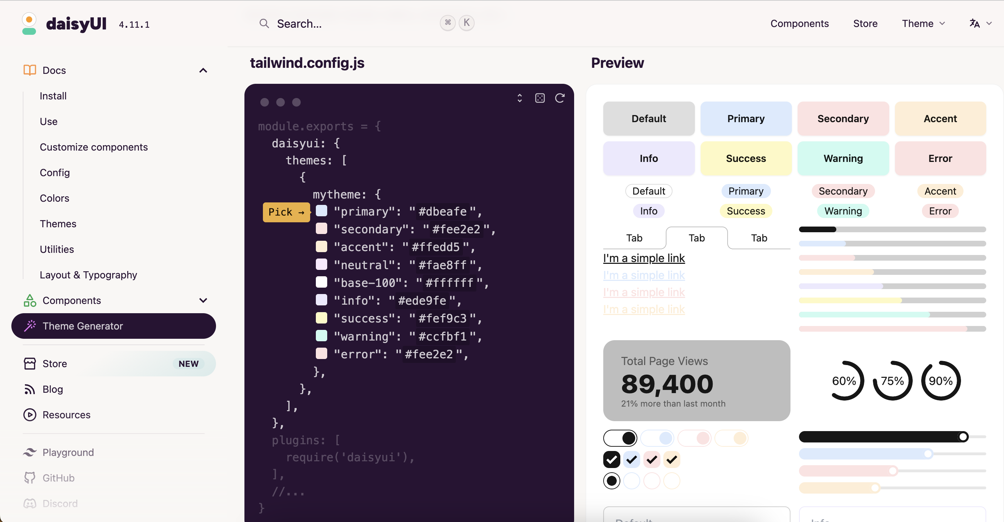The image size is (1004, 522).
Task: Collapse the Docs section in the sidebar
Action: (x=203, y=70)
